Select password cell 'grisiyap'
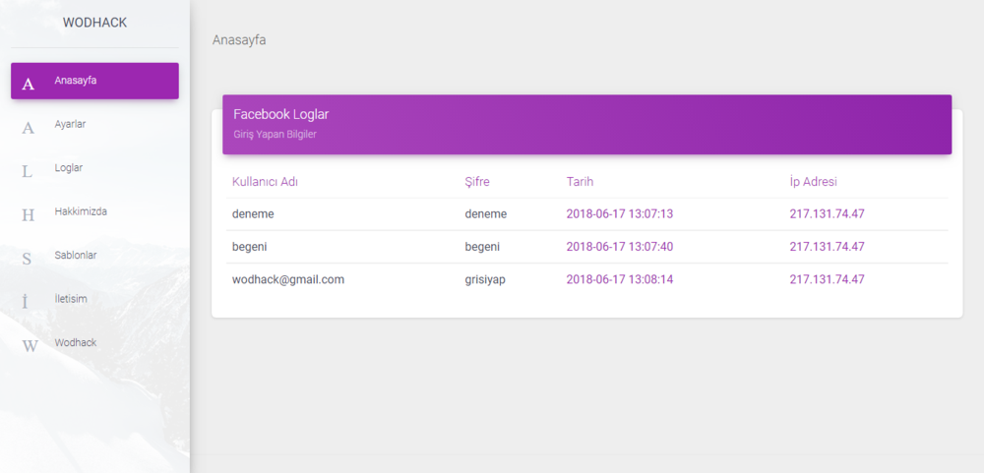 pos(485,279)
